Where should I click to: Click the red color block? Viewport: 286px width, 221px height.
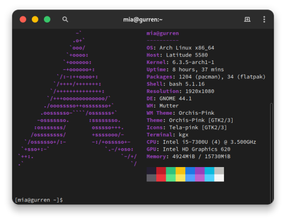click(161, 171)
